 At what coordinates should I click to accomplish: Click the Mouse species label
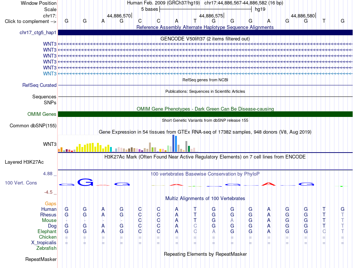49,220
